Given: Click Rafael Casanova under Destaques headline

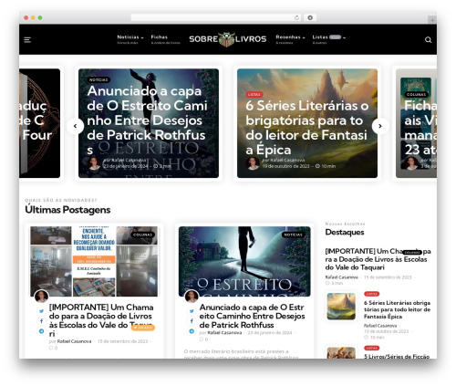Looking at the screenshot, I should click(x=341, y=277).
